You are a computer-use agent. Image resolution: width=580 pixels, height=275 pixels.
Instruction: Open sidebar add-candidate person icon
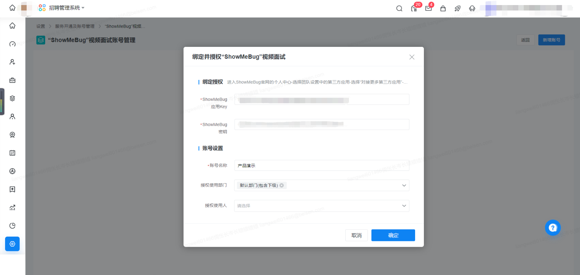[12, 62]
